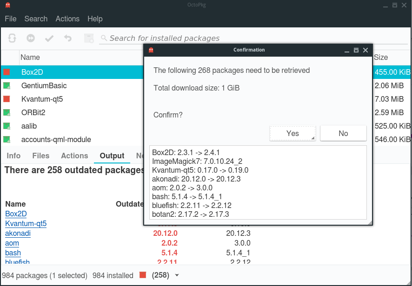Click the ImageMagick7 line in confirmation list

(197, 162)
